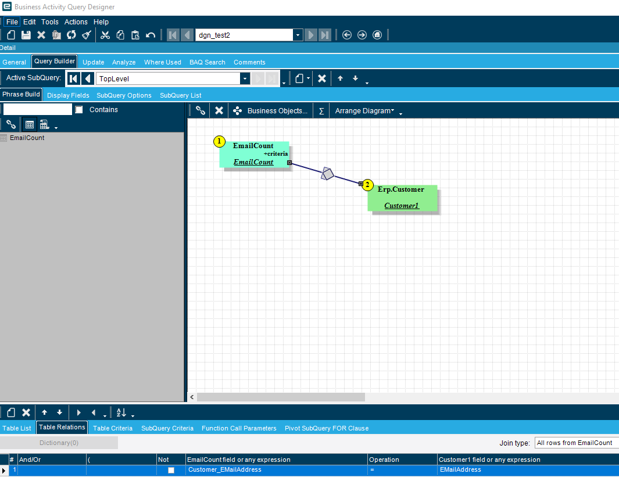Click the link icon in left panel toolbar
This screenshot has height=488, width=619.
click(x=11, y=125)
